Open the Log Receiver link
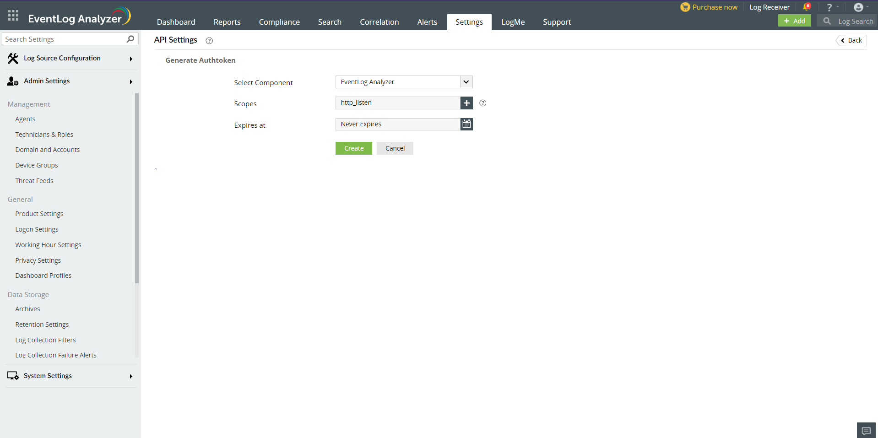Viewport: 878px width, 438px height. coord(770,7)
